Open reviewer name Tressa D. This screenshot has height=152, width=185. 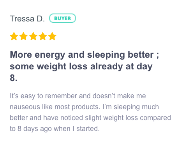[27, 19]
